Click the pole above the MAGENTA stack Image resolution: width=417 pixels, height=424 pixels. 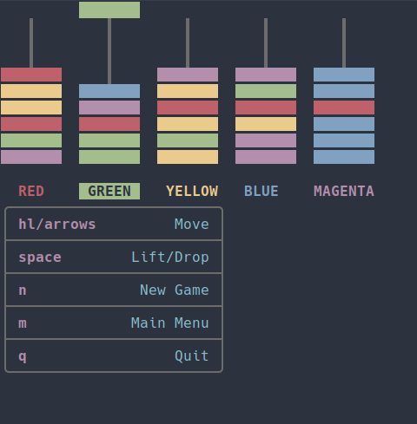pos(344,43)
